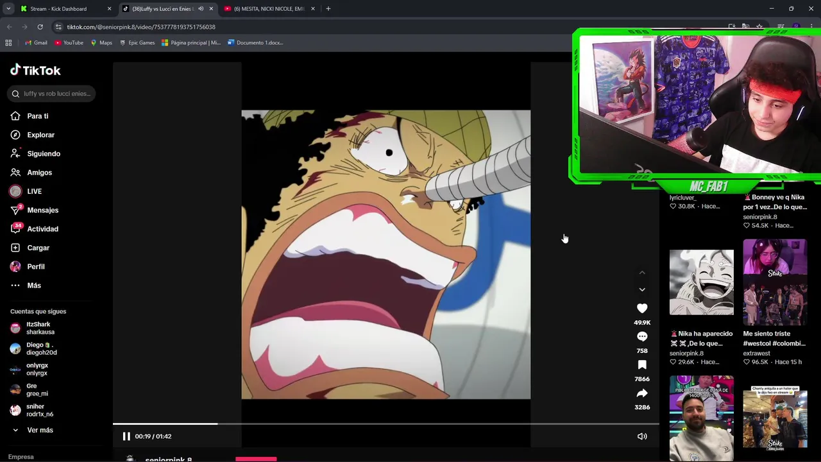Share the video with arrow icon
This screenshot has width=821, height=462.
click(642, 393)
